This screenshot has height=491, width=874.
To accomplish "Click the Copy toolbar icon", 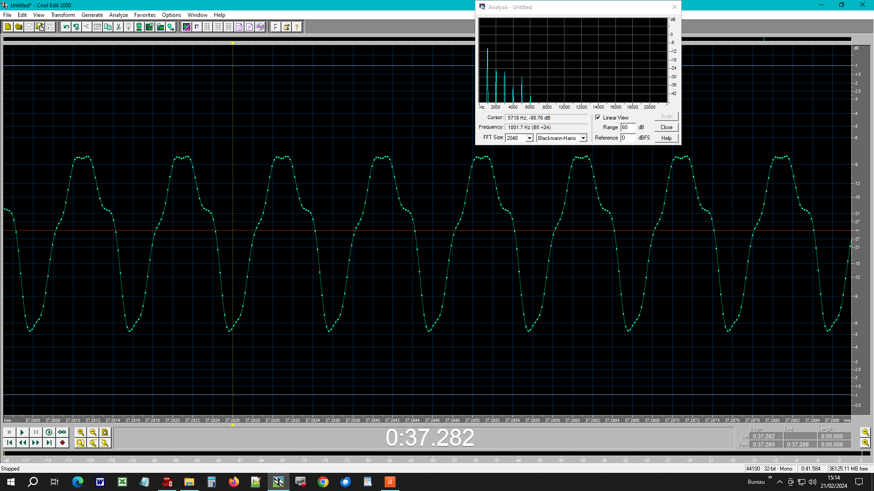I will pos(108,27).
